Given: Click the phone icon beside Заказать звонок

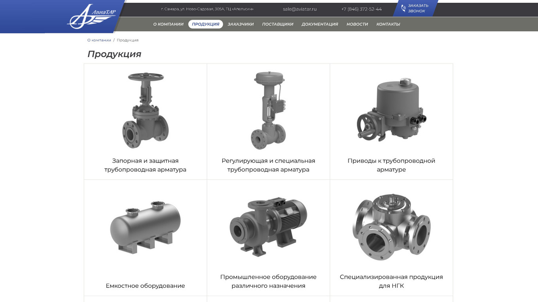Looking at the screenshot, I should [403, 8].
